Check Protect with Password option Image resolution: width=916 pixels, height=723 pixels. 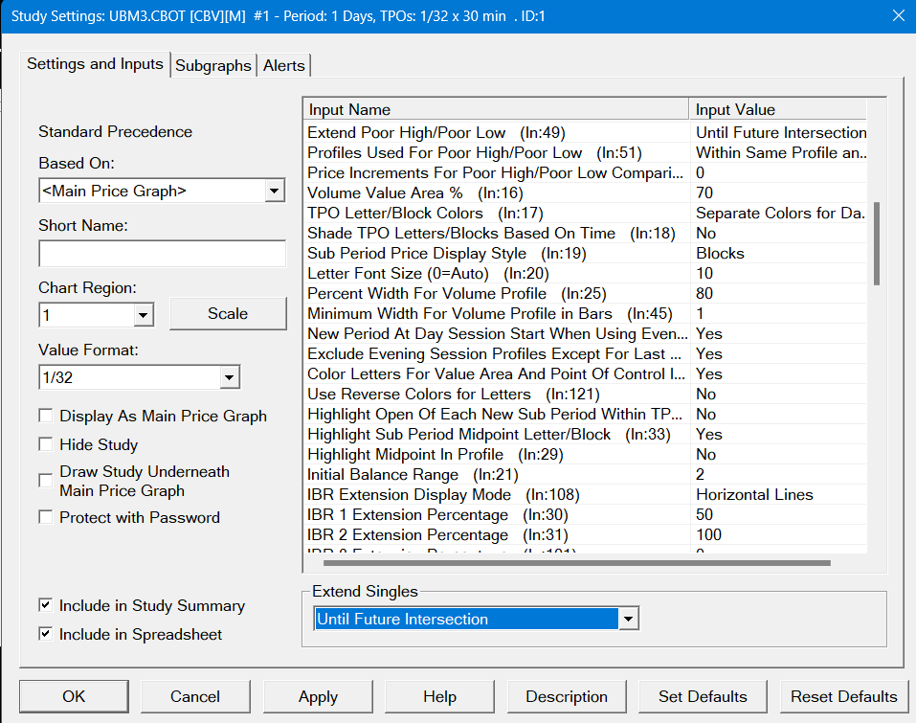(x=46, y=517)
